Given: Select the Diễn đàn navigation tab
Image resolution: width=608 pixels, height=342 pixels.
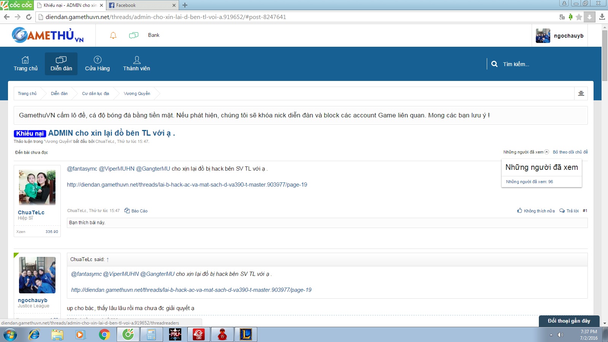Looking at the screenshot, I should tap(61, 64).
